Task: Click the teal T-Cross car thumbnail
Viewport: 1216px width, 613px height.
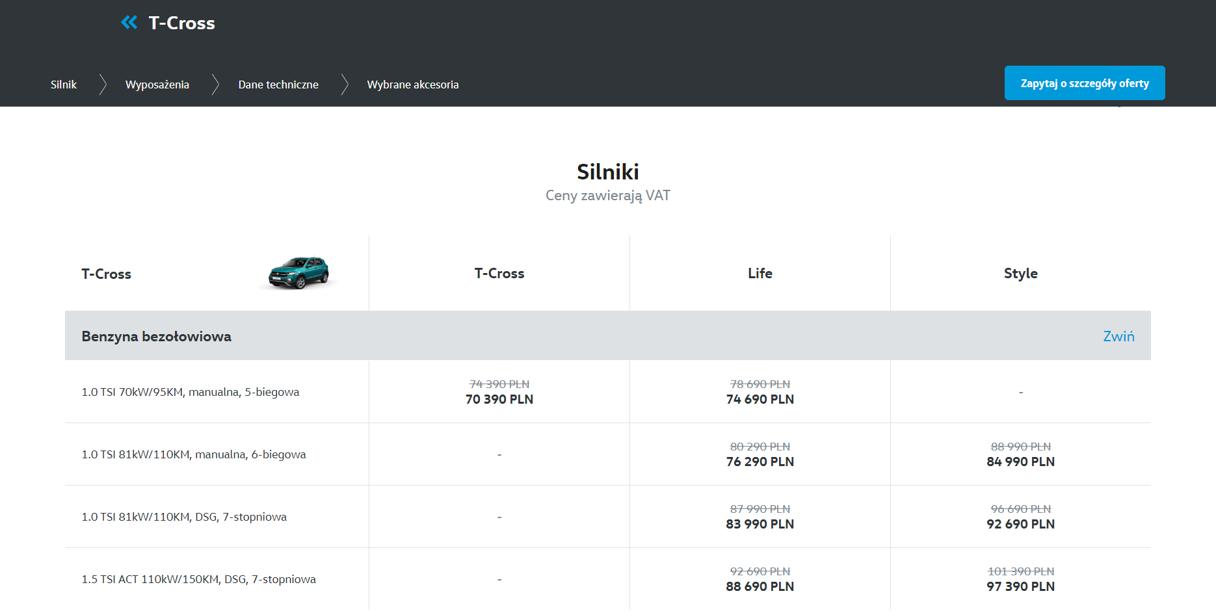Action: tap(299, 272)
